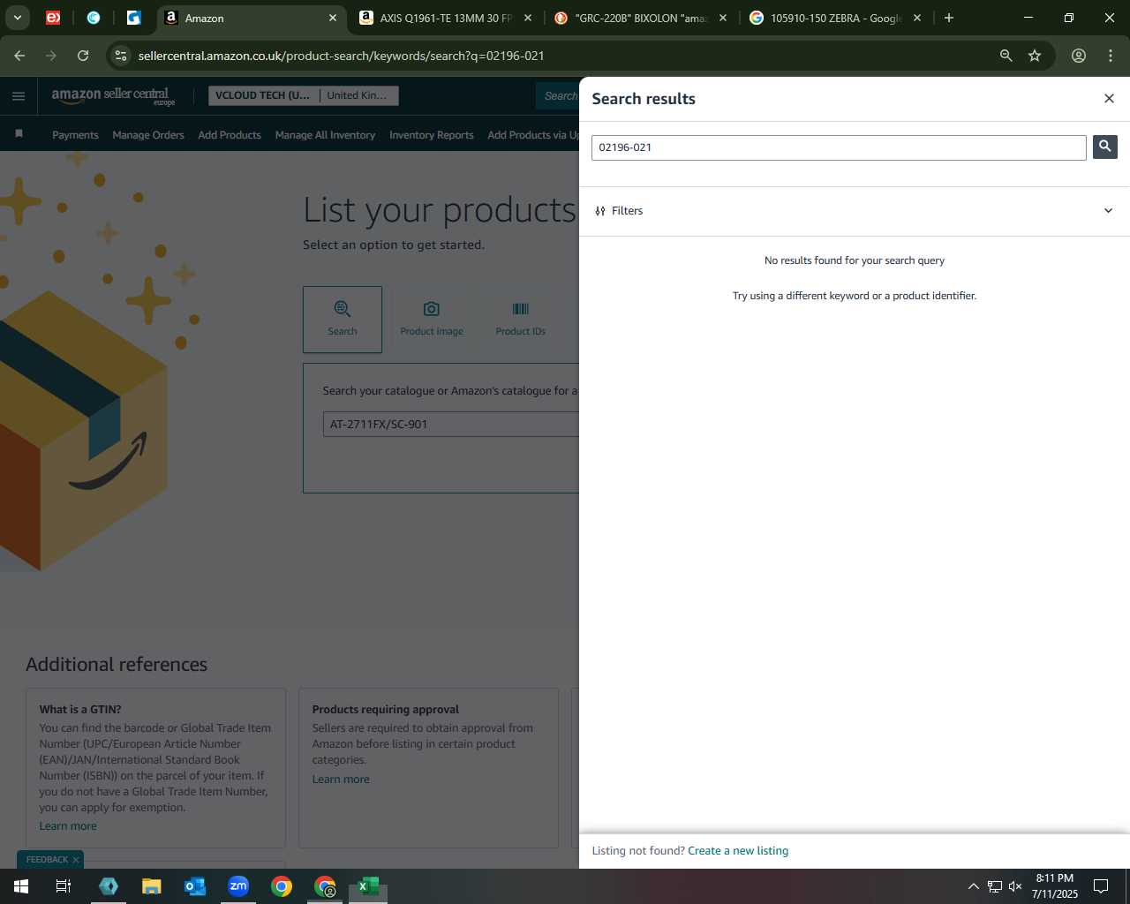Screen dimensions: 1130x904
Task: Open the Windows Start menu
Action: (x=21, y=886)
